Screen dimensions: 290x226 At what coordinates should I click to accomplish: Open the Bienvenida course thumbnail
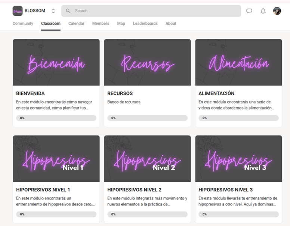[56, 62]
